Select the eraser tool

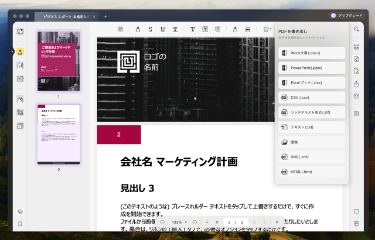click(247, 29)
